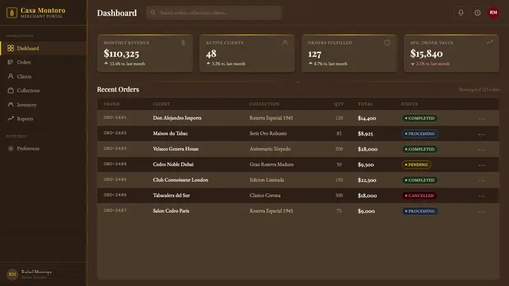Open actions menu for ORD-2484 row
509x286 pixels.
(482, 165)
